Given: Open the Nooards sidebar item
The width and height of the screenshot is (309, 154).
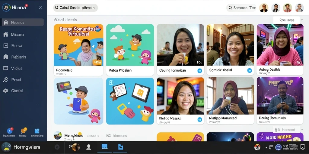Looking at the screenshot, I should click(23, 22).
